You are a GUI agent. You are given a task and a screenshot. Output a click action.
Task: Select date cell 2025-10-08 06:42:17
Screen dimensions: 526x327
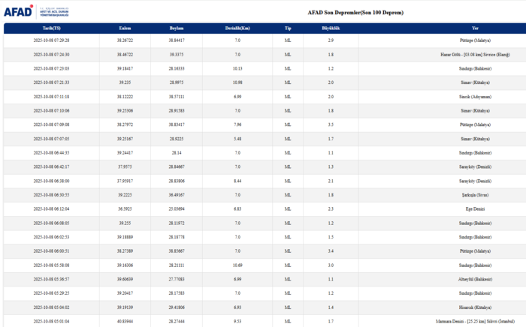click(51, 166)
